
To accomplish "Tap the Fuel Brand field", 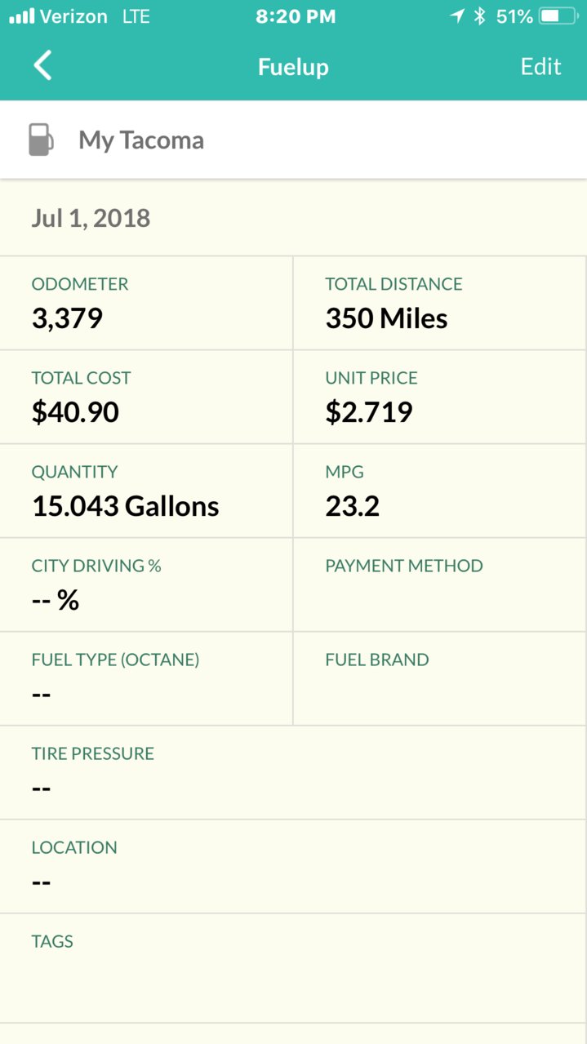I will click(x=440, y=678).
